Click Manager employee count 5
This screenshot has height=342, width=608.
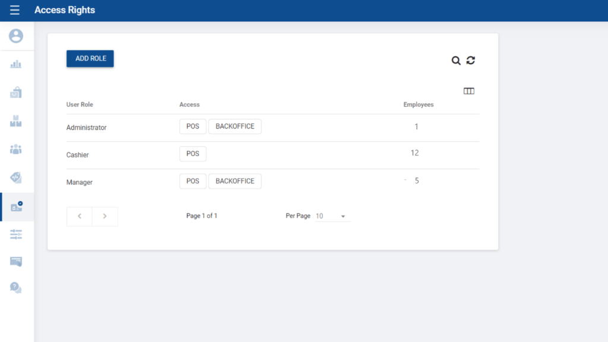[x=417, y=180]
